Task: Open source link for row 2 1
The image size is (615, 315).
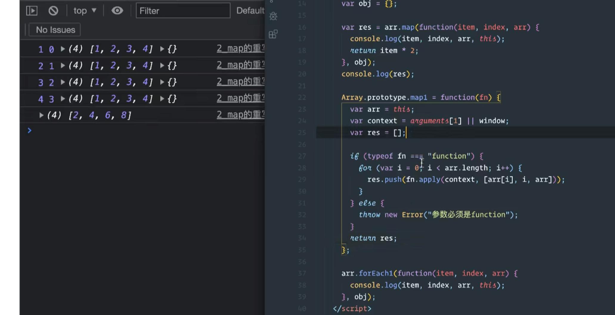Action: (x=241, y=65)
